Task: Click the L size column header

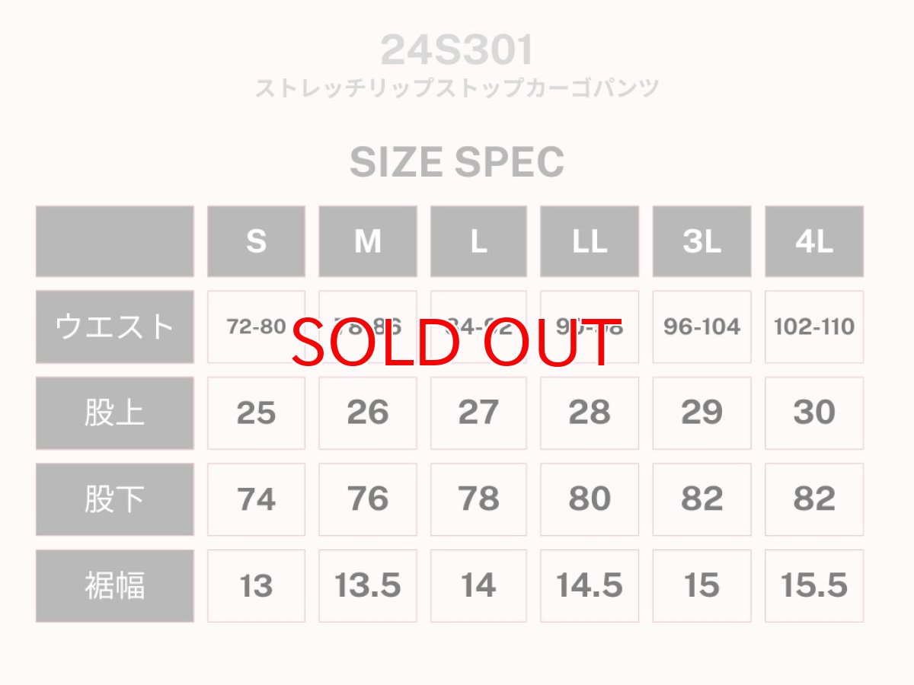Action: click(x=478, y=241)
